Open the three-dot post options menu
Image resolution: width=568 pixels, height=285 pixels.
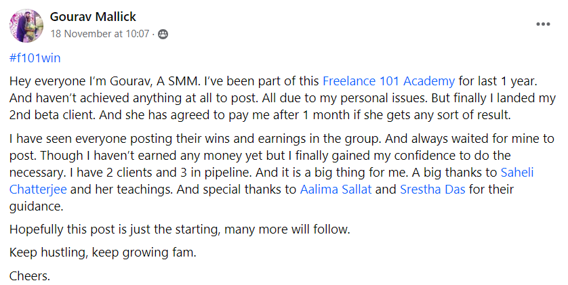coord(543,24)
